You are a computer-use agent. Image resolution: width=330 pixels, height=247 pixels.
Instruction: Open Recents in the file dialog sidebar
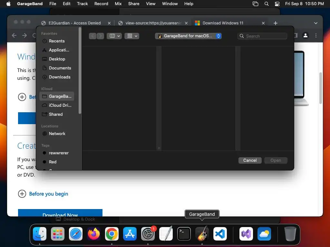[x=57, y=41]
